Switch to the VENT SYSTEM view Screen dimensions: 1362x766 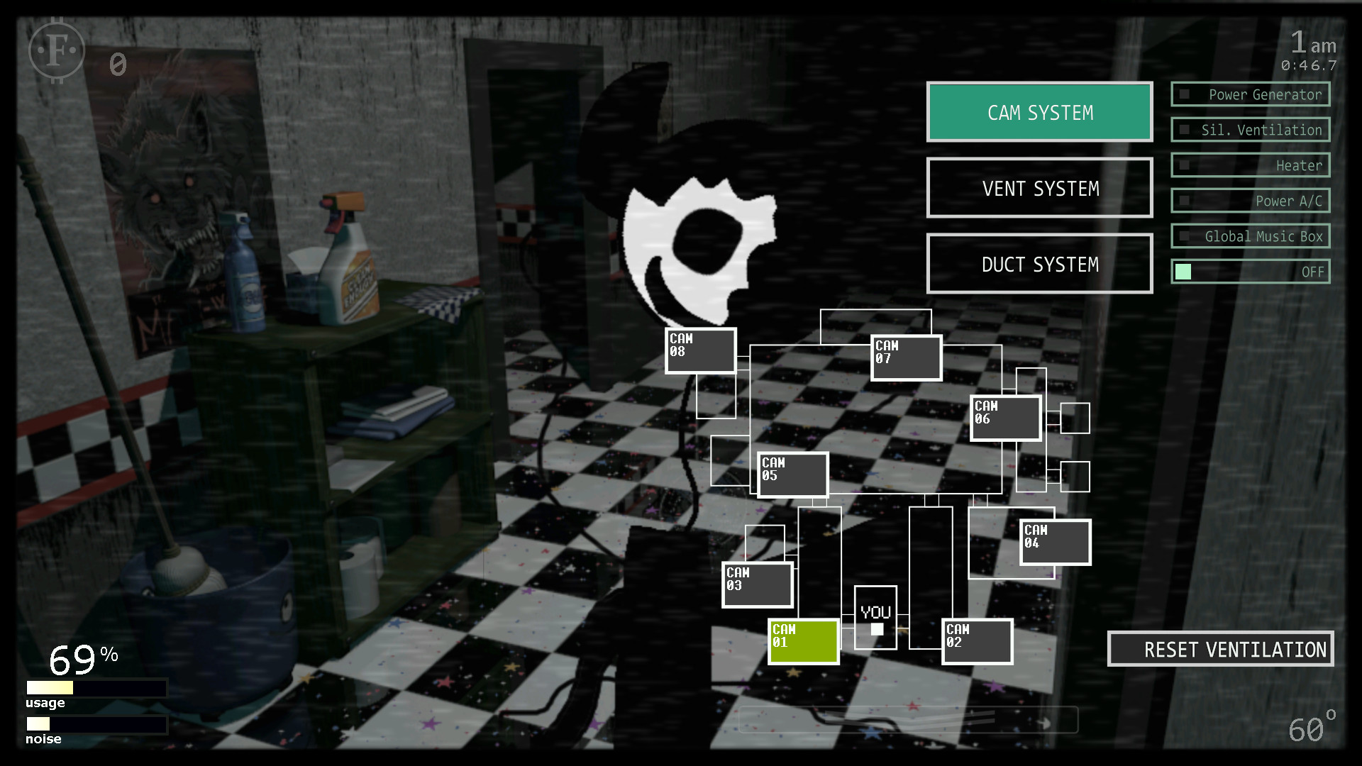1040,188
